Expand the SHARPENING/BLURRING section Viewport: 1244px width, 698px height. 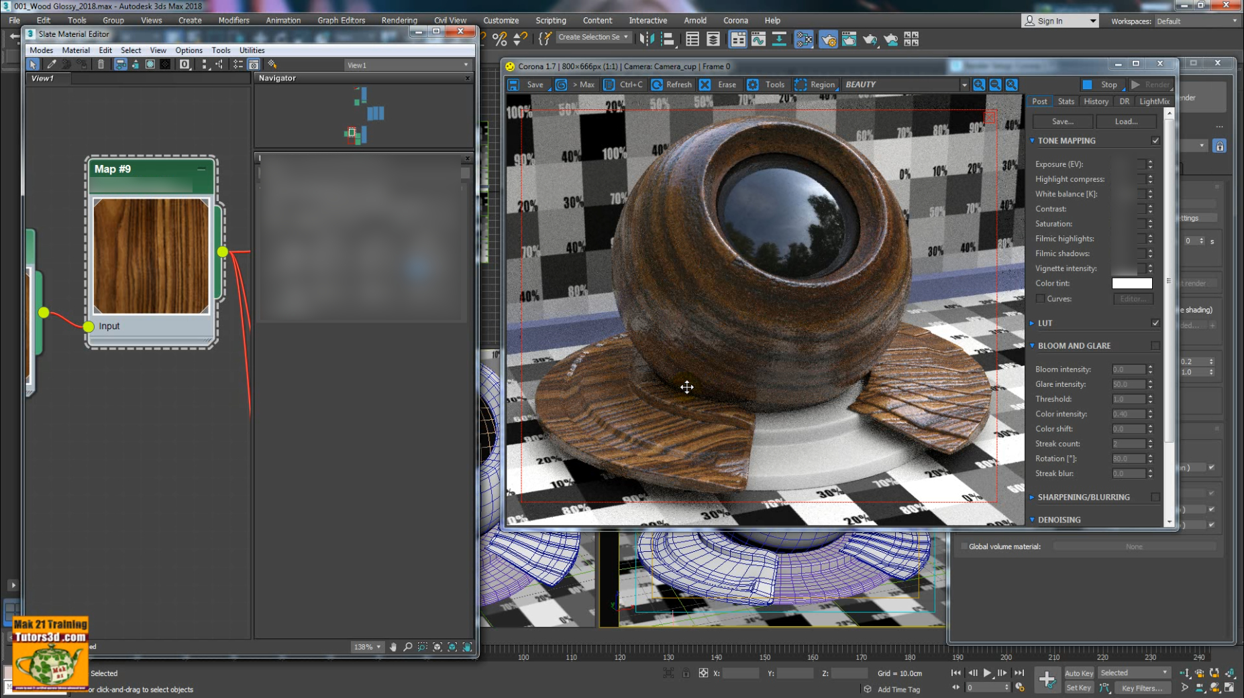1031,497
